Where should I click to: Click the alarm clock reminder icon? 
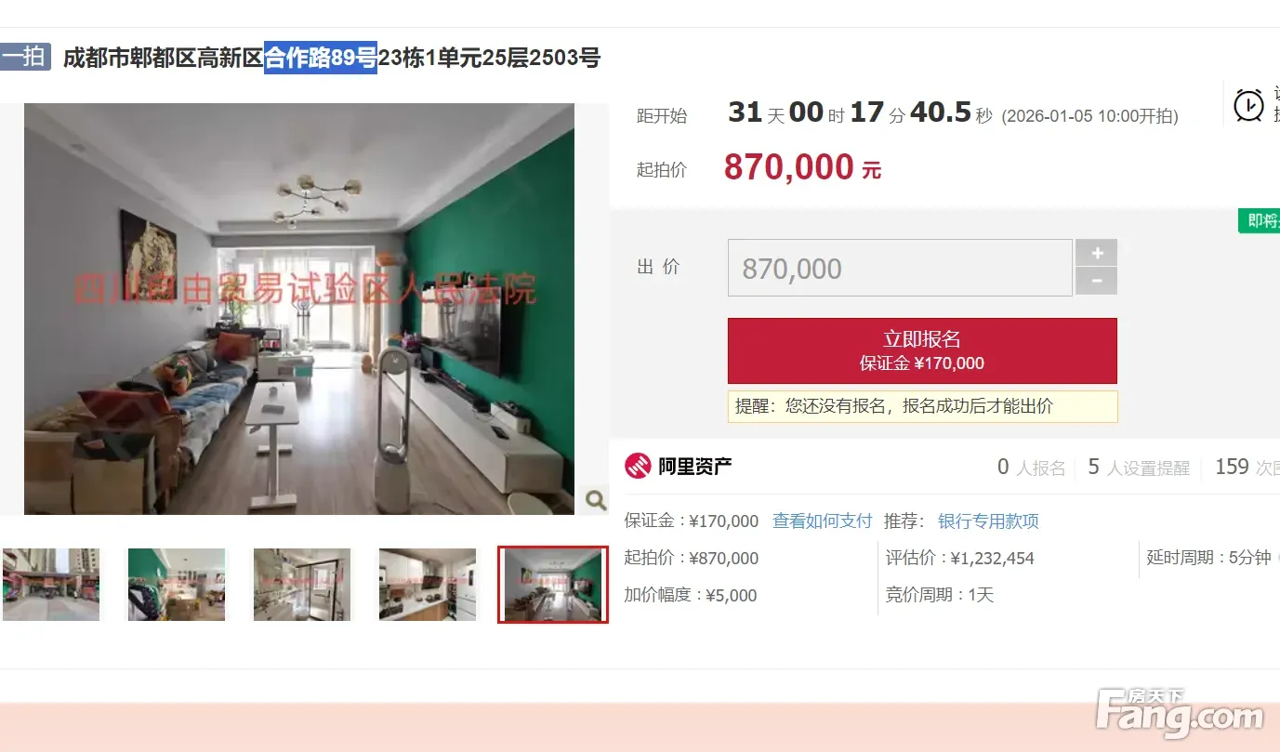click(1248, 105)
